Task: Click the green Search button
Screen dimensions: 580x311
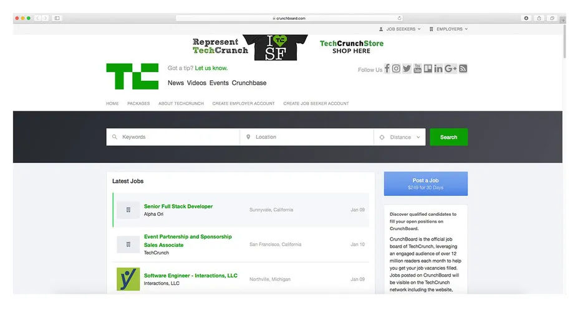Action: pos(448,137)
